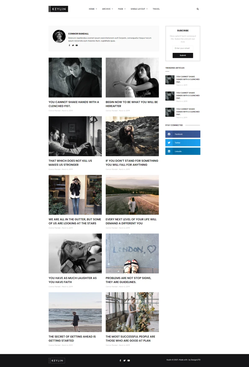Click the Keylin logo in header
The height and width of the screenshot is (367, 249).
coord(58,9)
